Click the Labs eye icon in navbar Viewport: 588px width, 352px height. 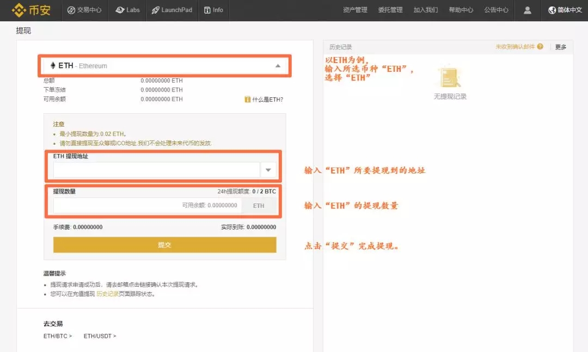120,10
